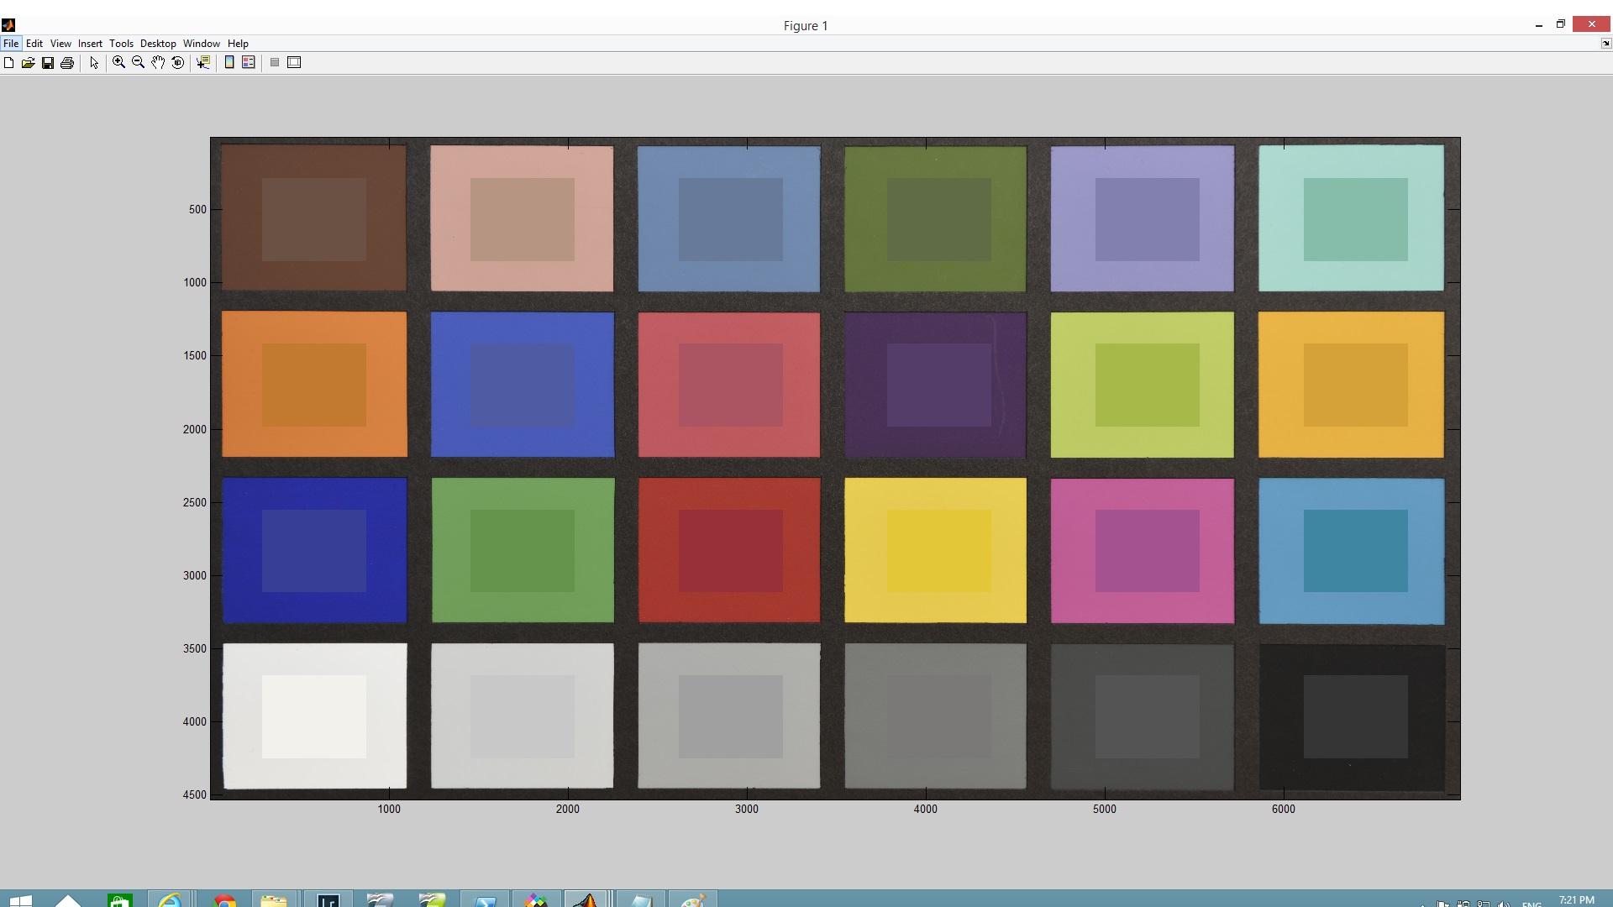Insert a legend from the toolbar
Screen dimensions: 1613x907
click(x=249, y=63)
